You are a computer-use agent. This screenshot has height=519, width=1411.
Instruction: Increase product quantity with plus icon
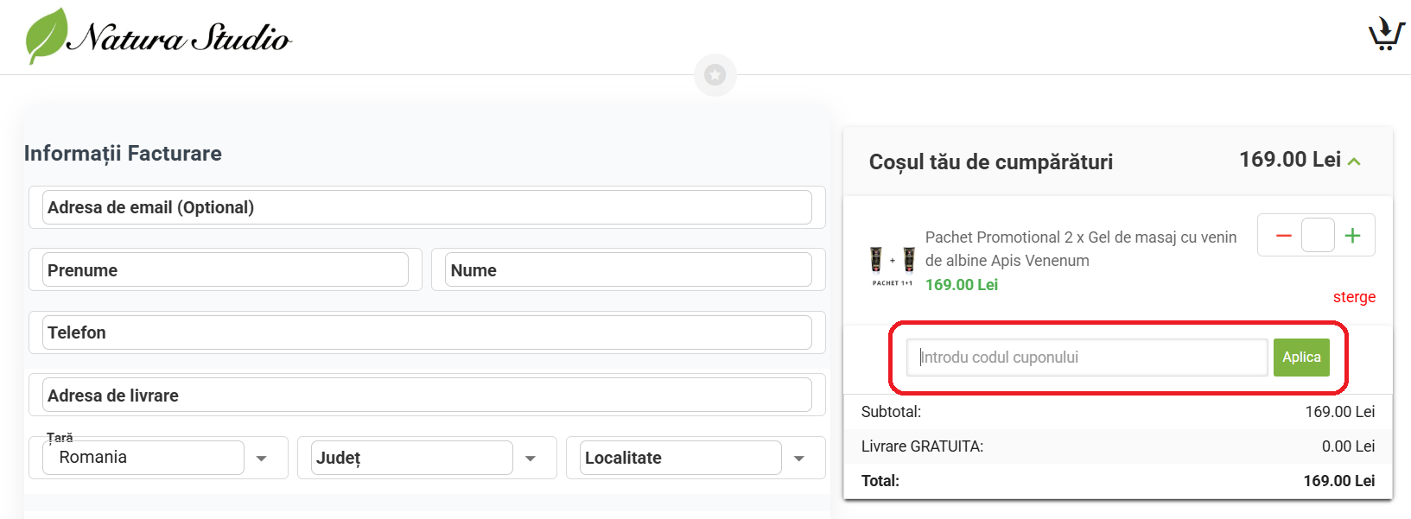tap(1352, 236)
